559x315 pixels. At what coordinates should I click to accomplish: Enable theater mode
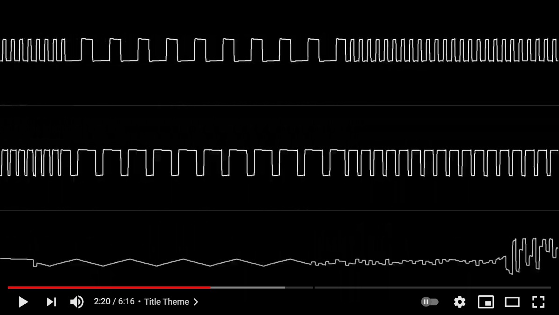pos(512,302)
